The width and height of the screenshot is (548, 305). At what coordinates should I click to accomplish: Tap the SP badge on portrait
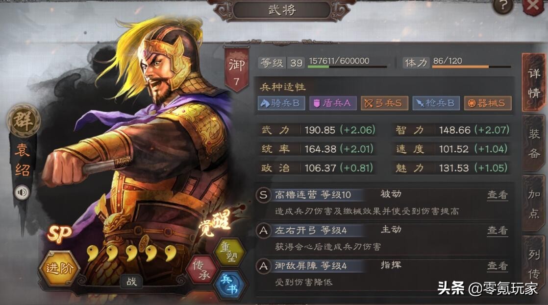click(x=59, y=234)
